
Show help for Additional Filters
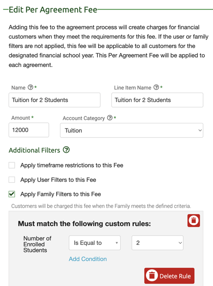tap(66, 150)
